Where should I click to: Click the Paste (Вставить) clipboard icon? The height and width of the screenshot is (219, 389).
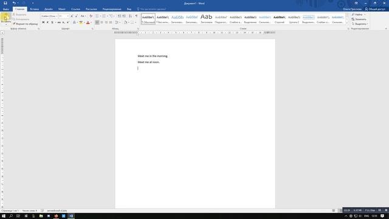(5, 17)
